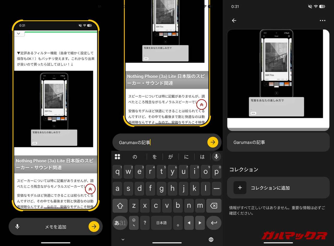Viewport: 334px width, 246px height.
Task: Collapse keyboard with the down chevron
Action: point(123,239)
